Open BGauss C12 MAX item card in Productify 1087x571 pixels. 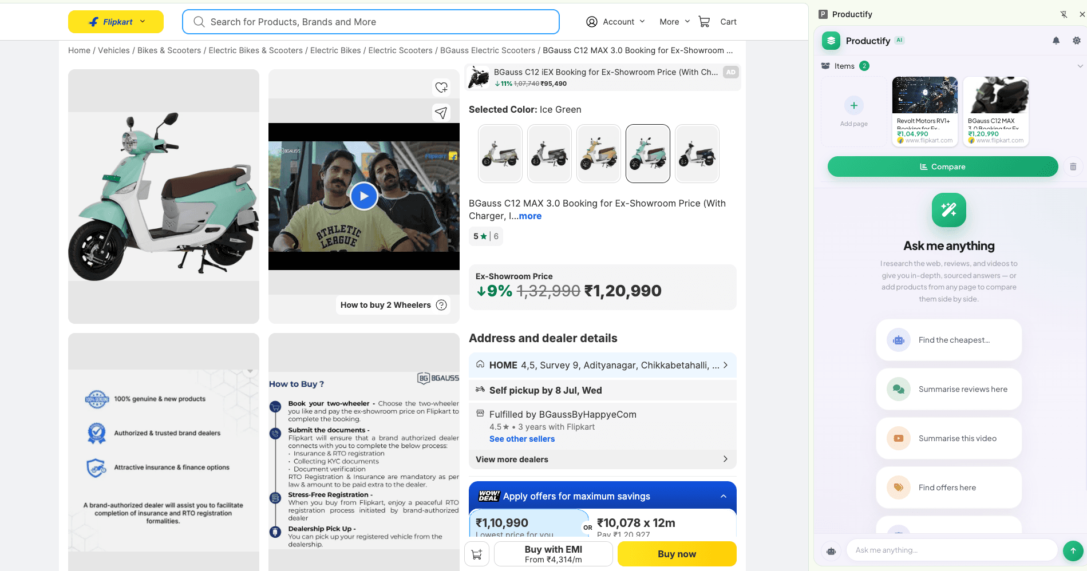click(x=995, y=111)
